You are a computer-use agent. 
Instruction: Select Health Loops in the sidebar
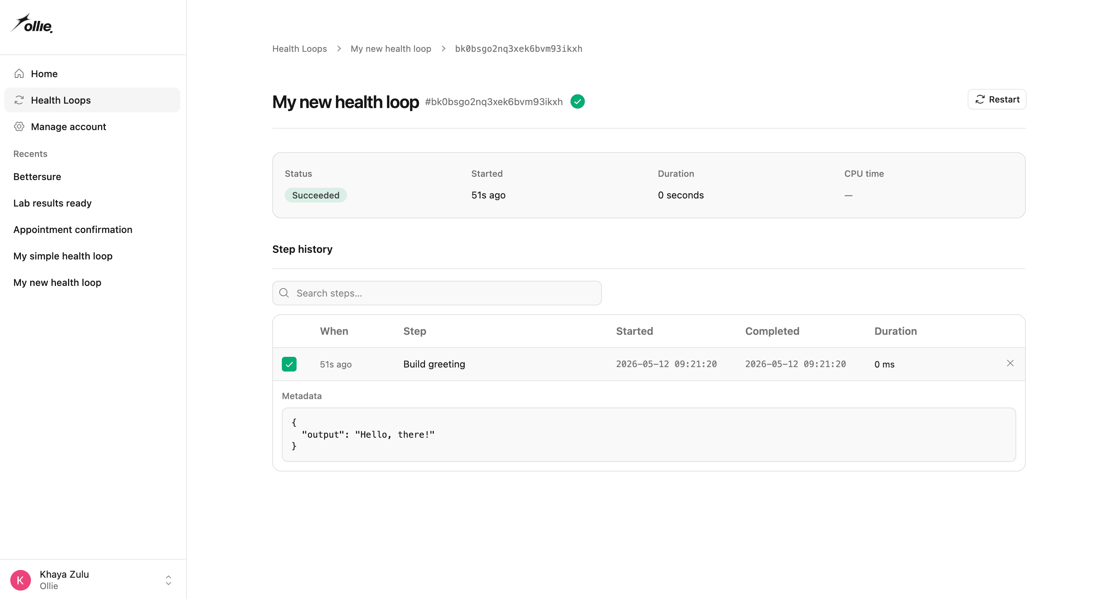click(x=92, y=100)
